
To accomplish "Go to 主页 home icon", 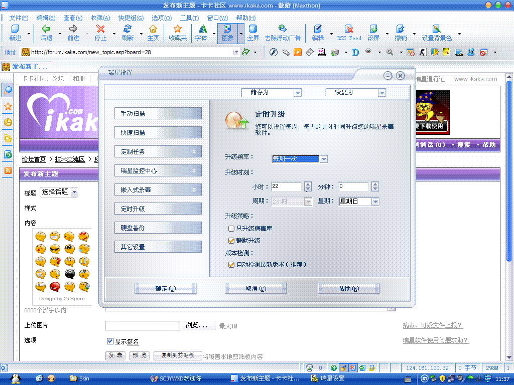I will [153, 29].
